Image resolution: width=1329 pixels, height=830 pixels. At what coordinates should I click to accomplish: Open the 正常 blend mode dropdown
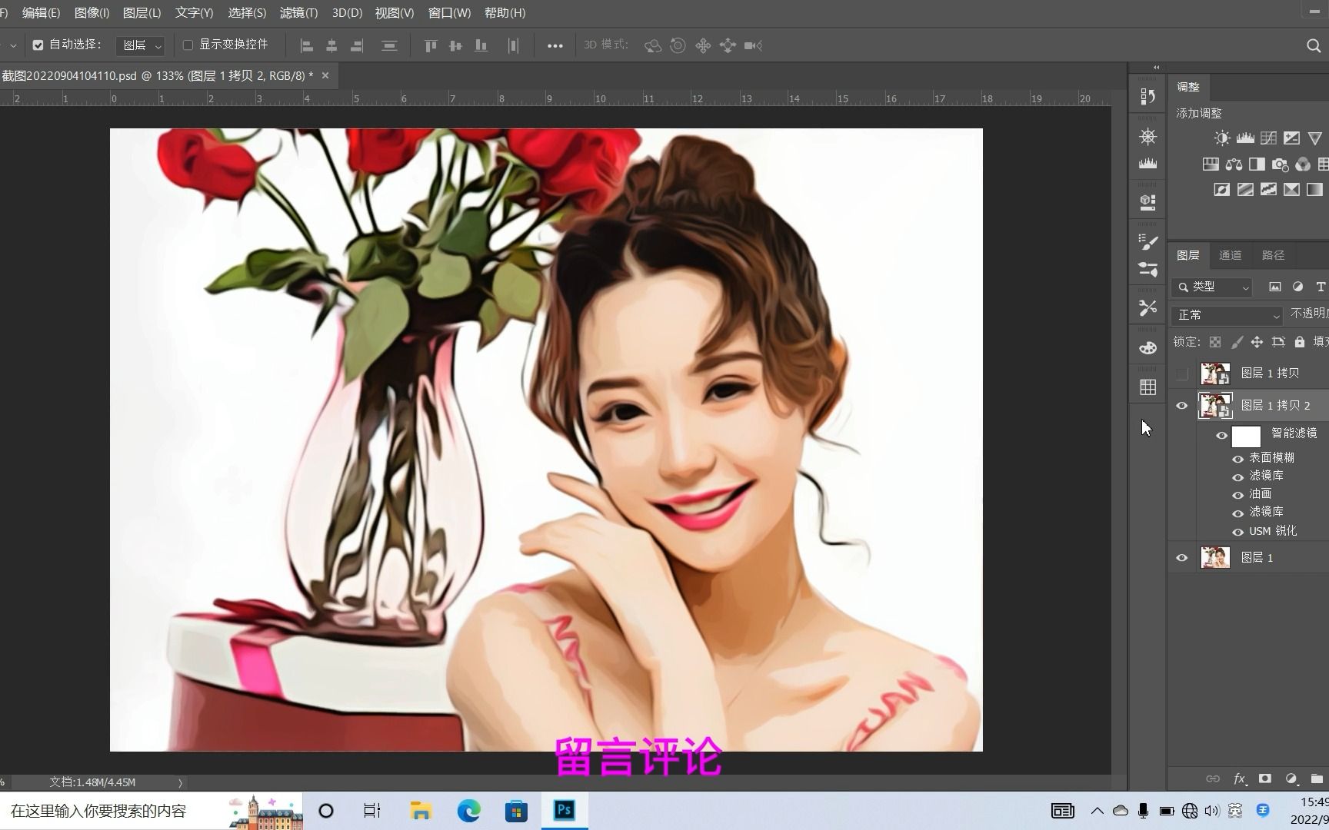pos(1227,315)
